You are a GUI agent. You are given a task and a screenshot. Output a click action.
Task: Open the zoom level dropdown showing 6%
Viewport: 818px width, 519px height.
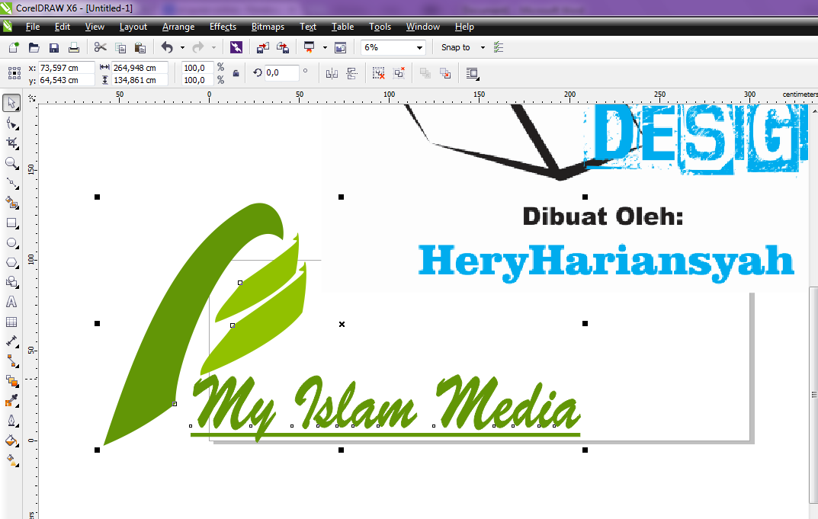pyautogui.click(x=419, y=47)
